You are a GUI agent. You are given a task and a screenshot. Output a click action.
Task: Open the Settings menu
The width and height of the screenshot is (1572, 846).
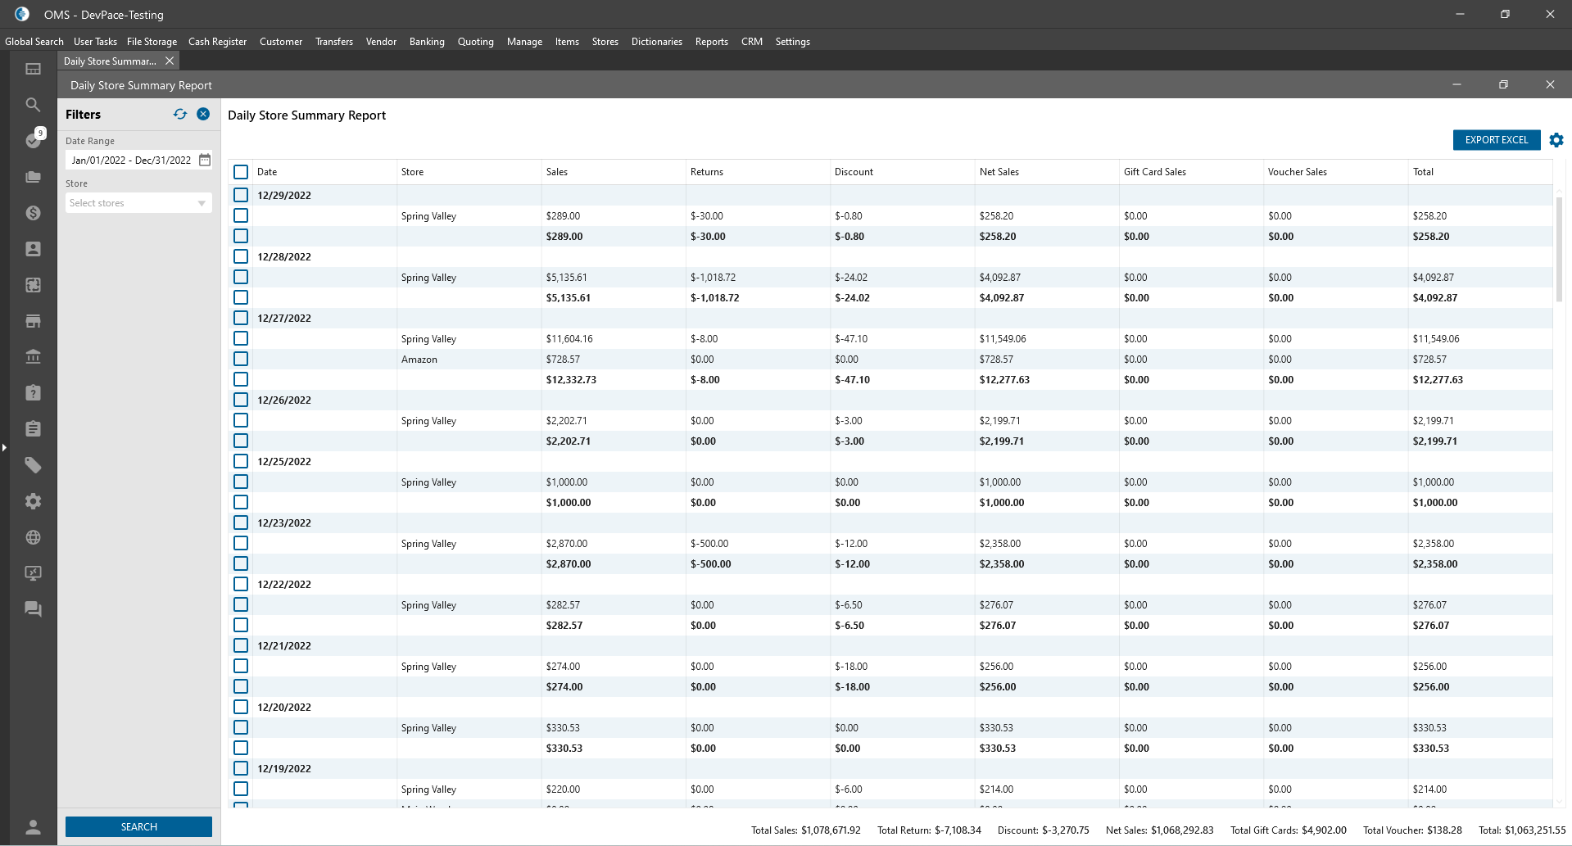click(x=792, y=42)
